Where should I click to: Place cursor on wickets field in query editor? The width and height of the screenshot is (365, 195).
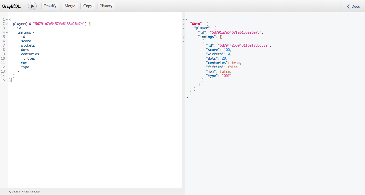[x=28, y=45]
